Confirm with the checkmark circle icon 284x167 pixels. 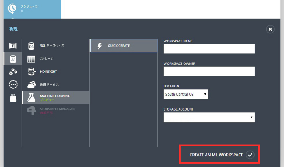pos(250,155)
